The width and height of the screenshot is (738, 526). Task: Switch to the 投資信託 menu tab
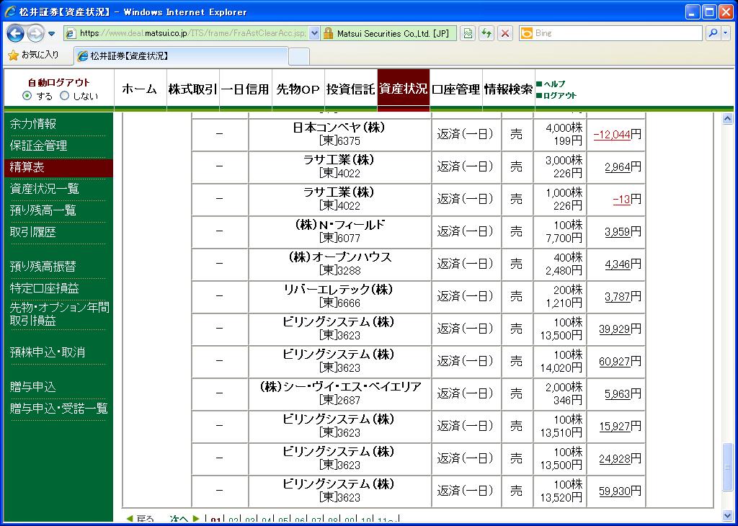tap(350, 89)
